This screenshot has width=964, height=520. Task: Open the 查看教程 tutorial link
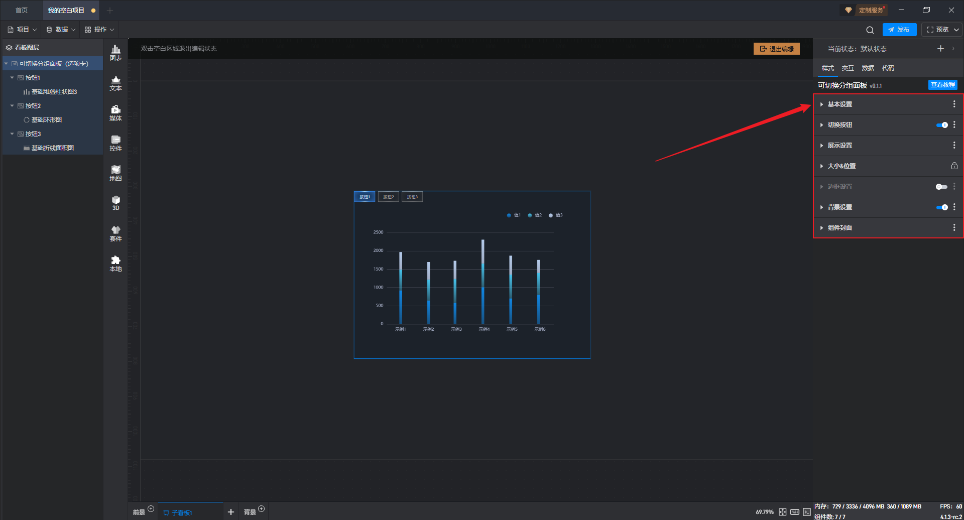click(x=942, y=85)
